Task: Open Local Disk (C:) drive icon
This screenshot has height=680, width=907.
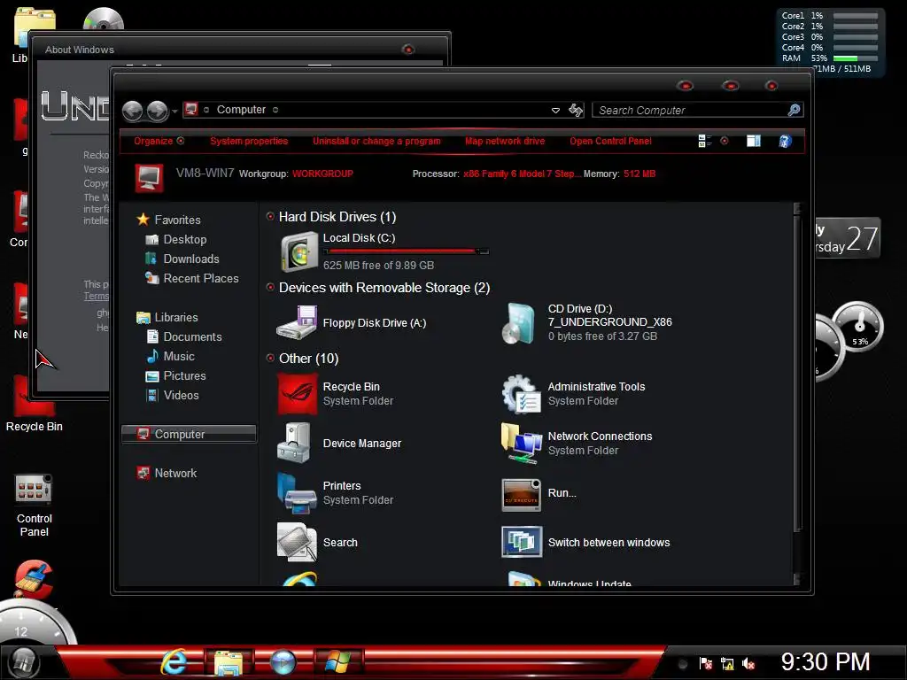Action: 299,251
